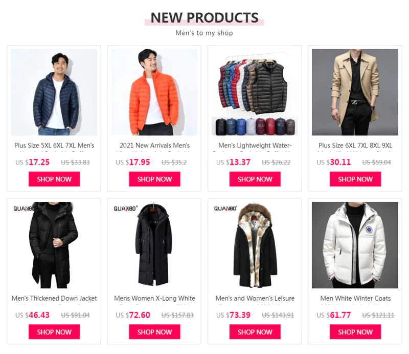The image size is (409, 354).
Task: Open the navy blue puffer jacket image
Action: (54, 92)
